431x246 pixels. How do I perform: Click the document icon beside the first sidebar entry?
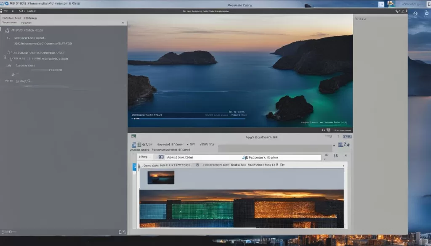(7, 30)
